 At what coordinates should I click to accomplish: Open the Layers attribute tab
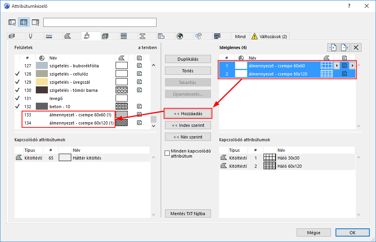pyautogui.click(x=12, y=36)
